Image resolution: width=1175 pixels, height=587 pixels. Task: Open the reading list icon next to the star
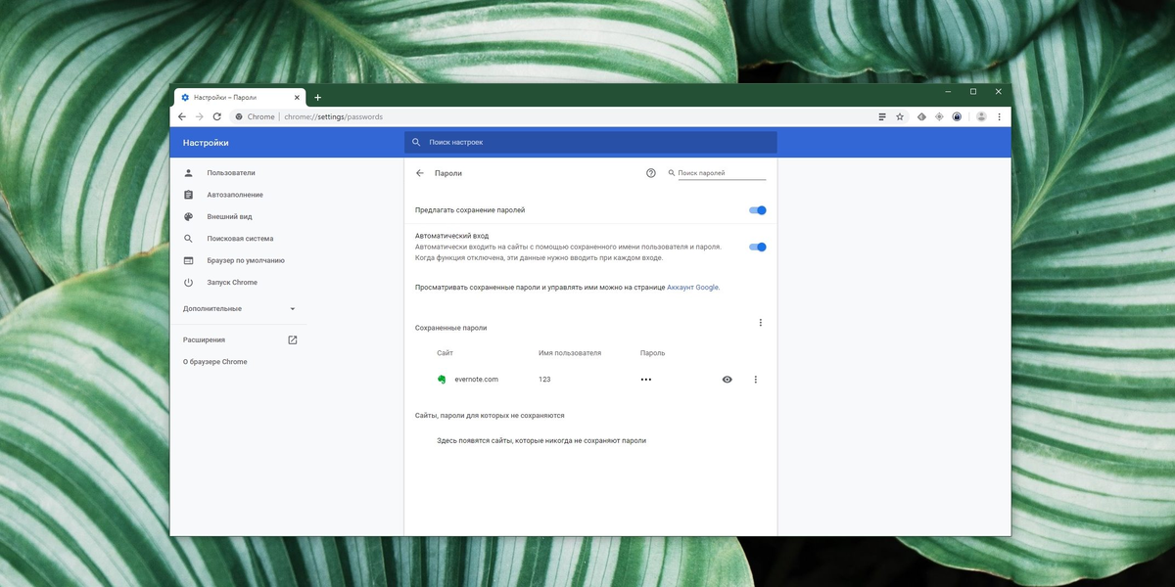(x=882, y=116)
